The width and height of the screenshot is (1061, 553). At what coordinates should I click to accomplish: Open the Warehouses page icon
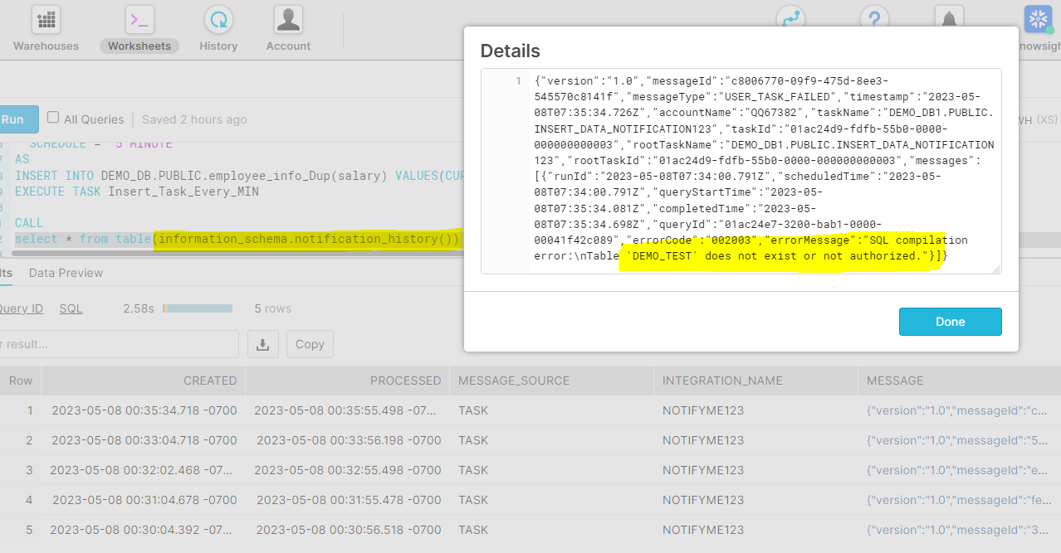pos(46,20)
